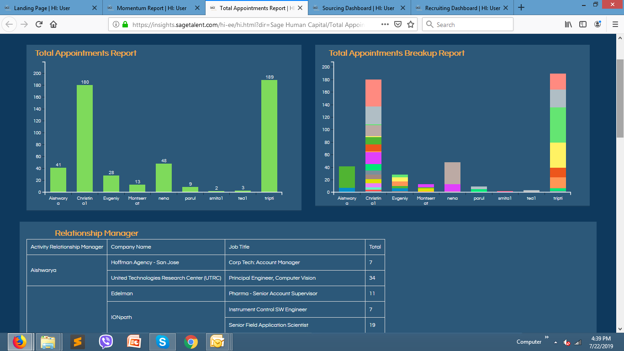Click the Aishwarya relationship manager cell
624x351 pixels.
(x=67, y=270)
